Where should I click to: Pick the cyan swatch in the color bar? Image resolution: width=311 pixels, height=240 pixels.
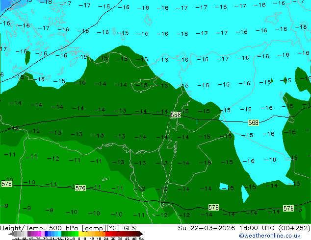(x=59, y=234)
